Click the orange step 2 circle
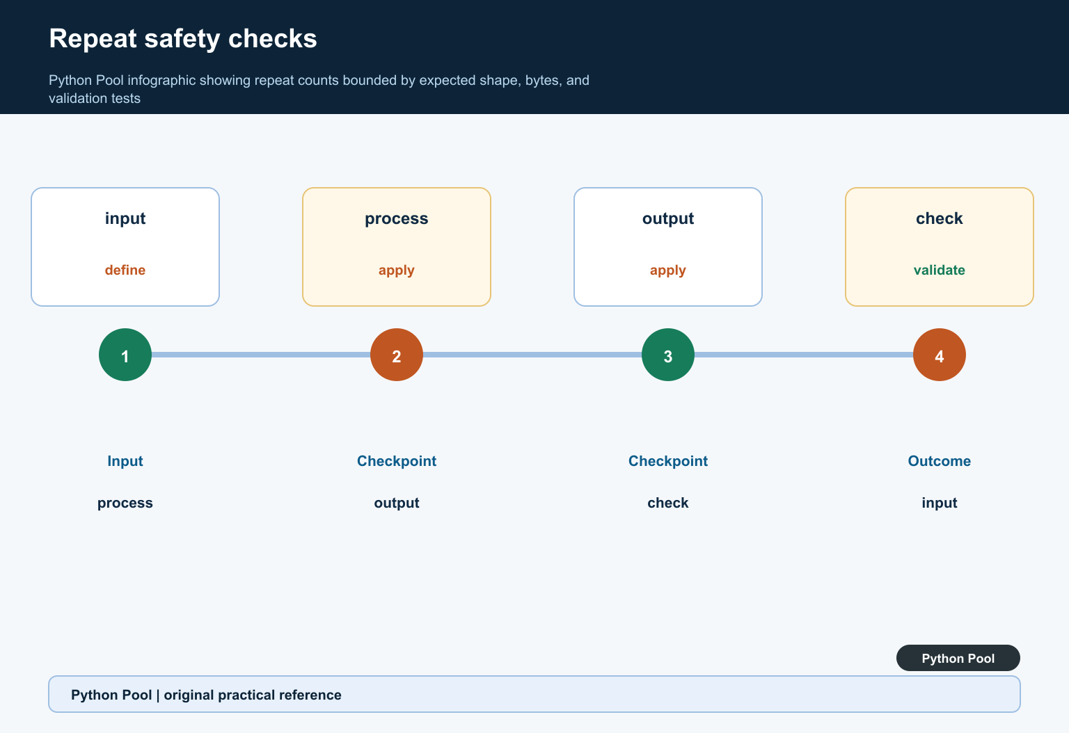Image resolution: width=1069 pixels, height=733 pixels. tap(397, 355)
